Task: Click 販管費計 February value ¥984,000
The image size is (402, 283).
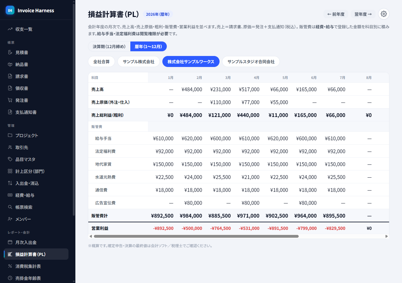Action: [x=191, y=216]
